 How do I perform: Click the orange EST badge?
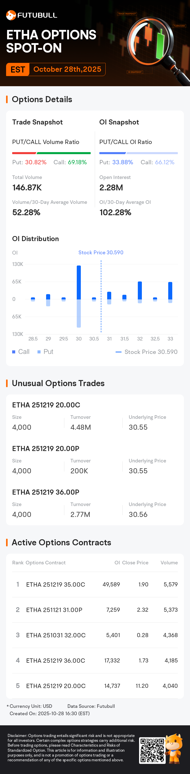coord(18,69)
